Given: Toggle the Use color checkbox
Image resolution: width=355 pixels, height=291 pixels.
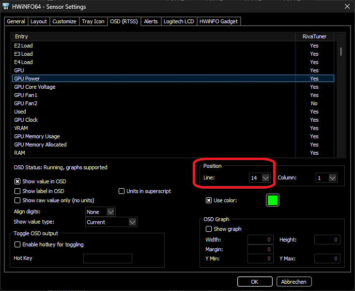Looking at the screenshot, I should point(209,200).
